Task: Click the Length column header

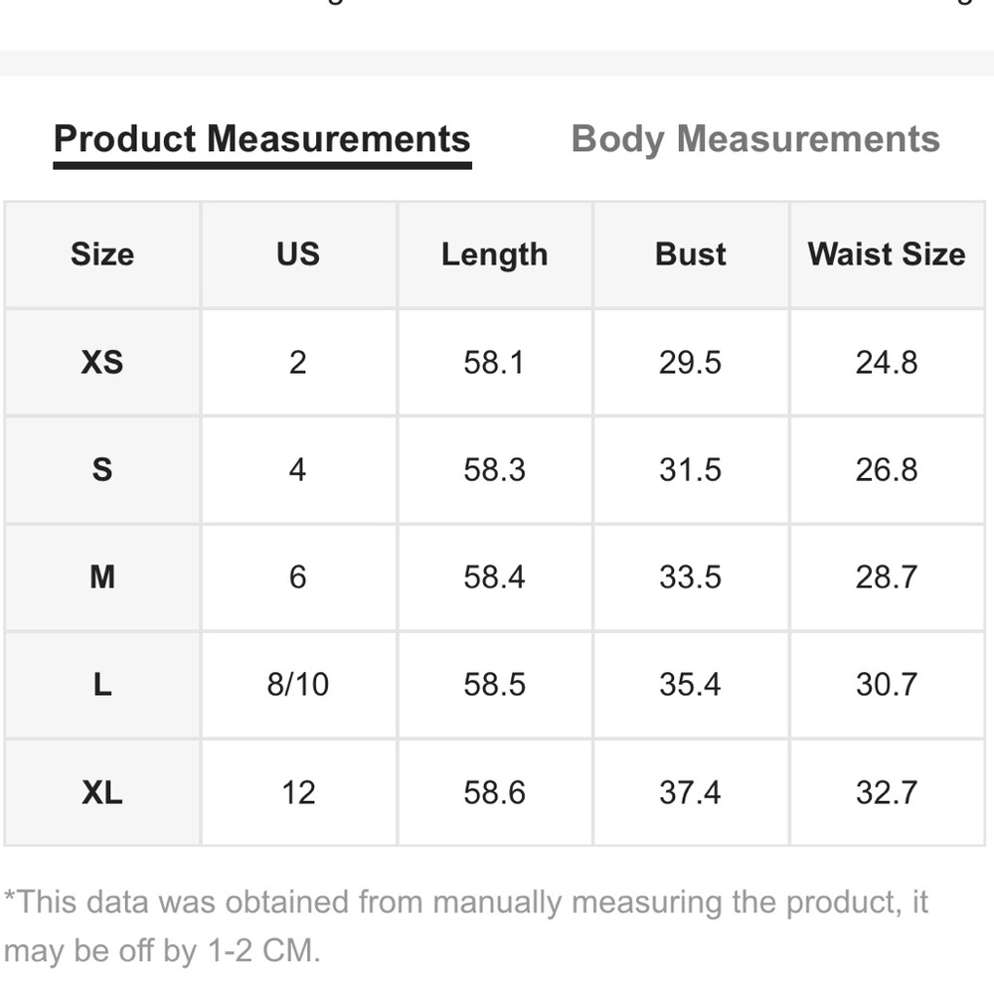Action: coord(494,254)
